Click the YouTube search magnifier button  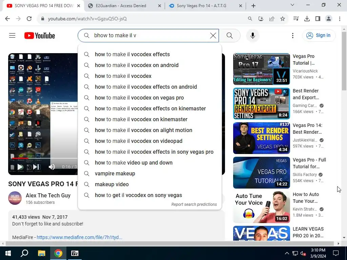[x=230, y=35]
